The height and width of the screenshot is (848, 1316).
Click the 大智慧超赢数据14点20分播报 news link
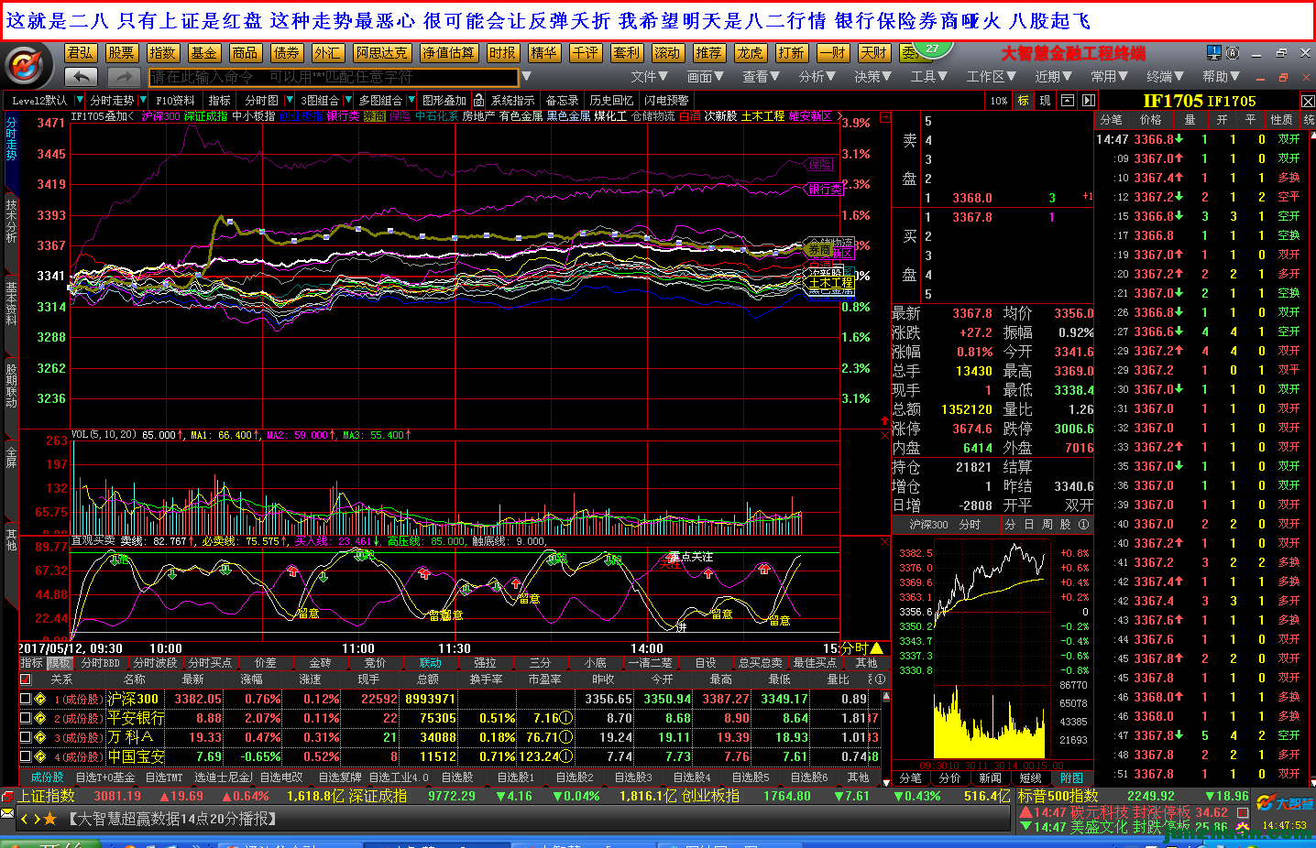click(x=172, y=819)
